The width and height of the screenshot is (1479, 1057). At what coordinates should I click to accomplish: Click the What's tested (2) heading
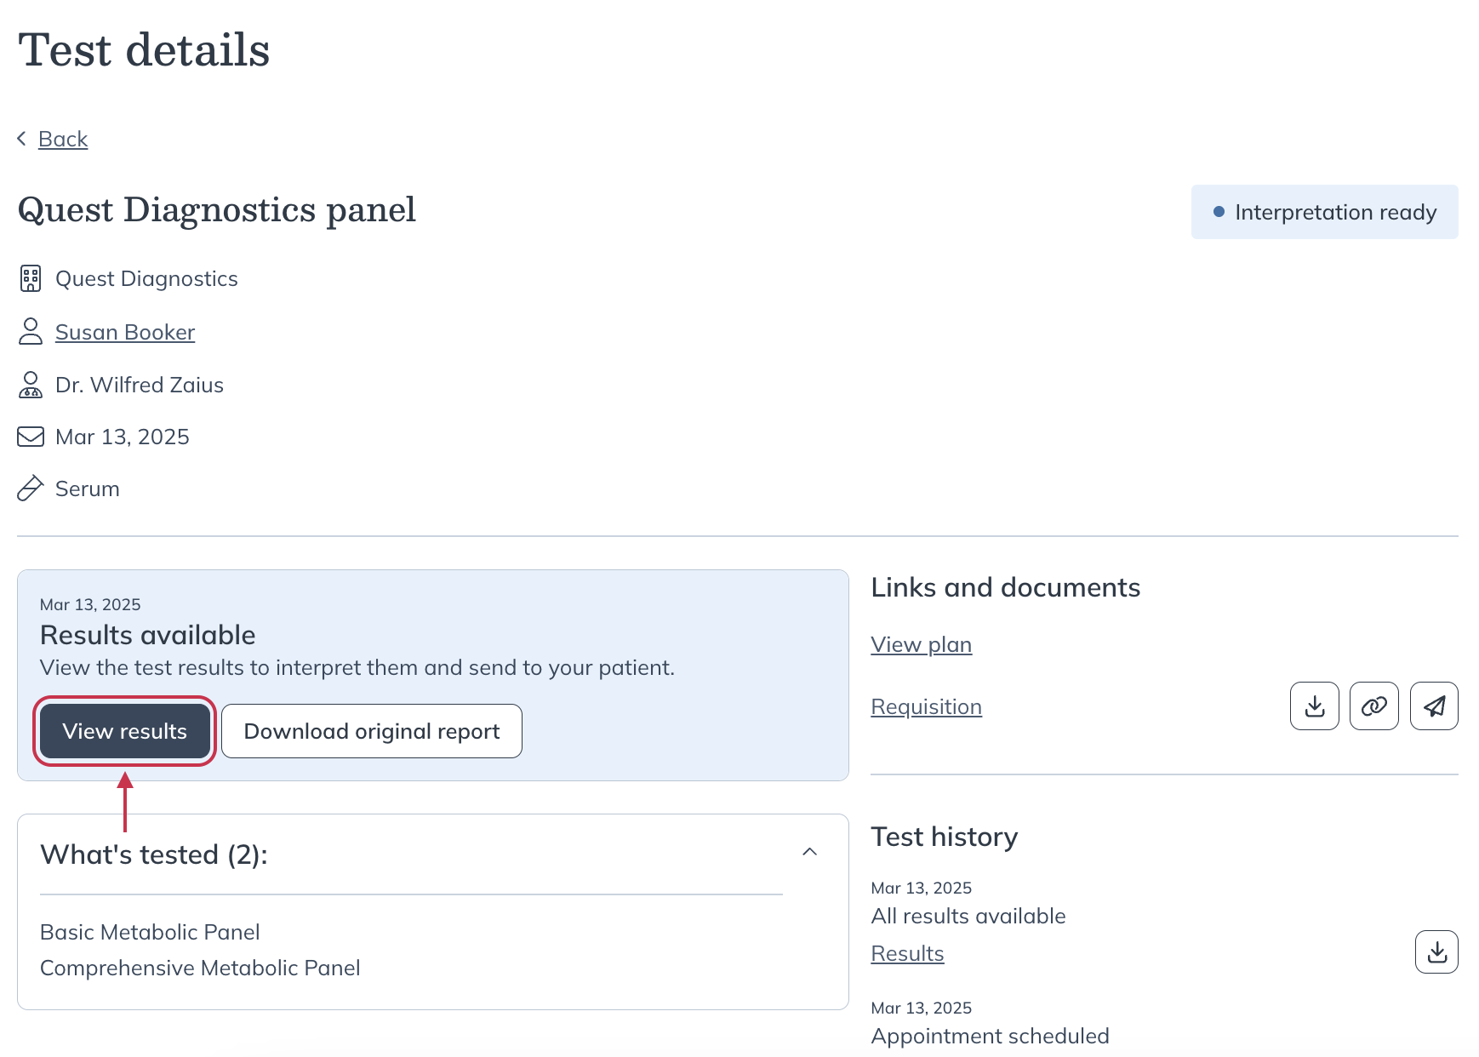pos(154,854)
